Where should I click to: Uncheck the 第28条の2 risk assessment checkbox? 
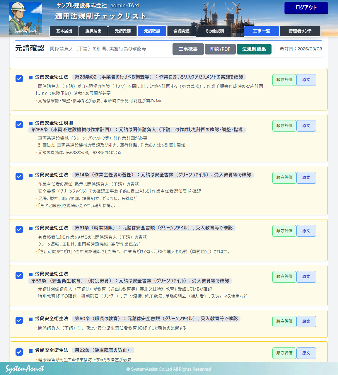pyautogui.click(x=19, y=79)
